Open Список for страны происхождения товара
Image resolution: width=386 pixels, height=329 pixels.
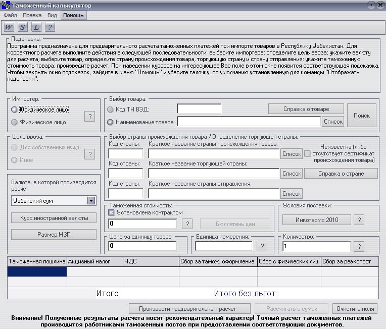click(292, 154)
